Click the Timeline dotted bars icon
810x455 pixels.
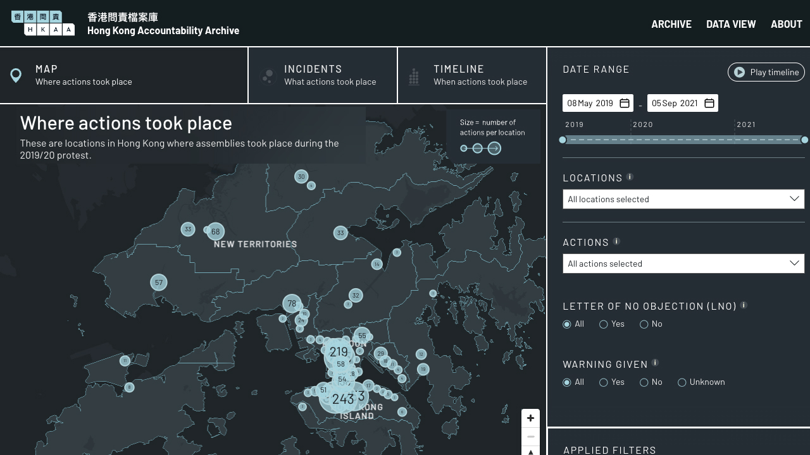click(414, 77)
